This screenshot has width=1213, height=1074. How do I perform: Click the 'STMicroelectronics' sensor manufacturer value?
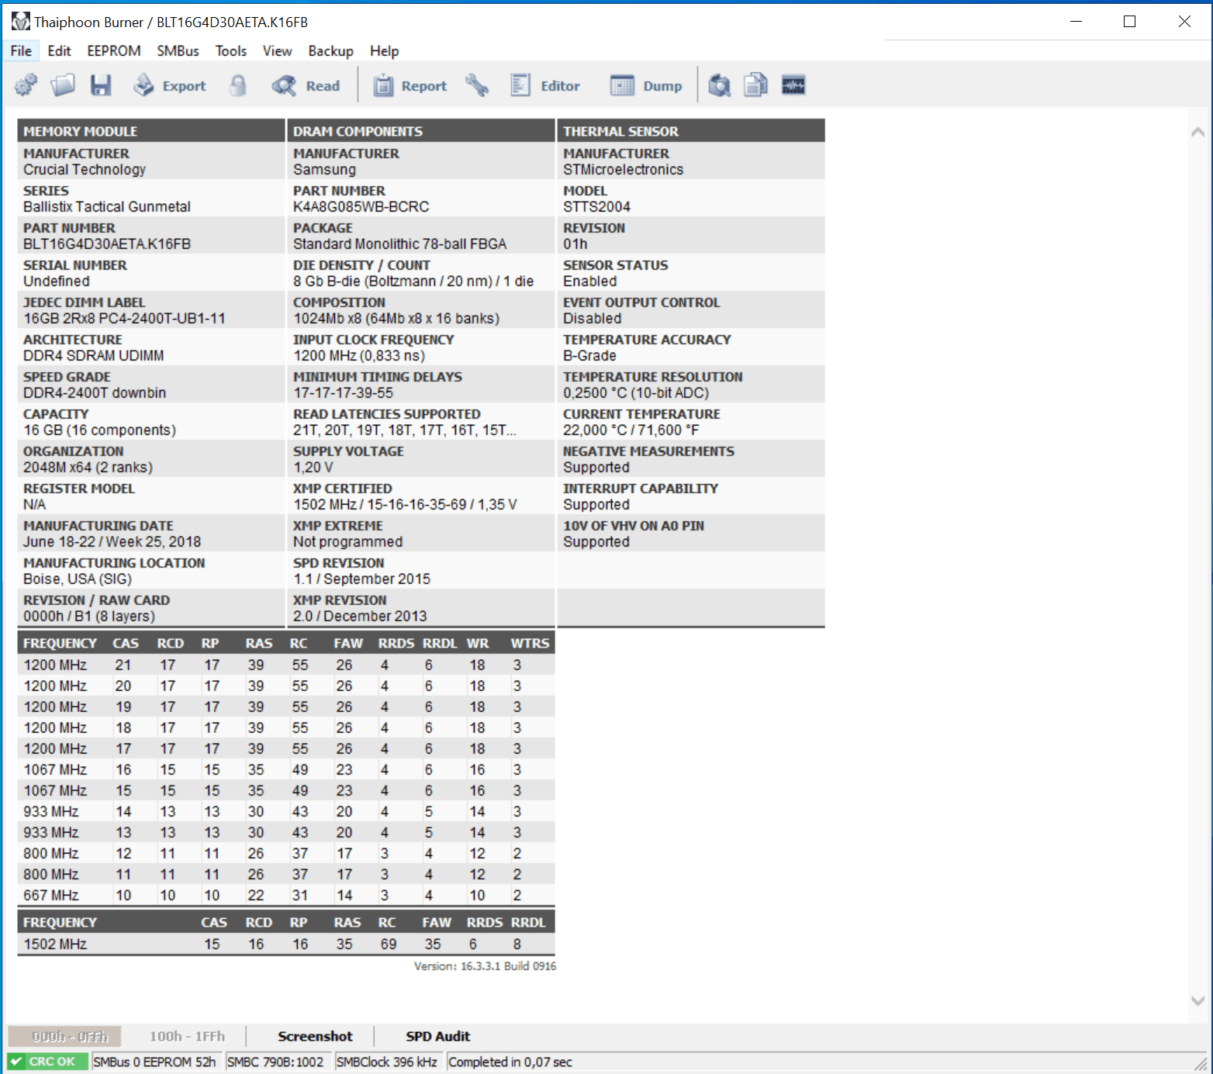point(624,169)
